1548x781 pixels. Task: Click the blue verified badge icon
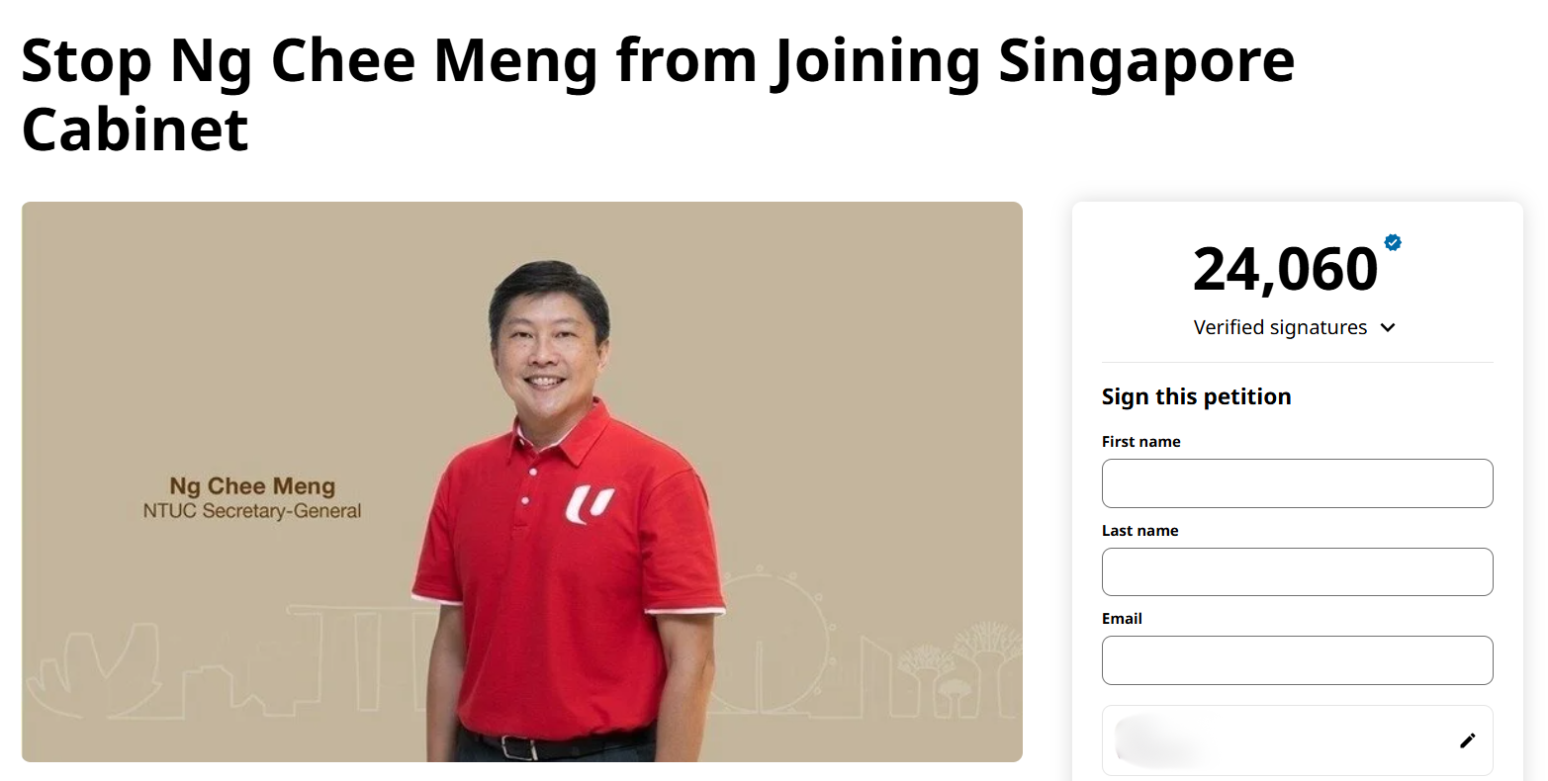point(1393,242)
